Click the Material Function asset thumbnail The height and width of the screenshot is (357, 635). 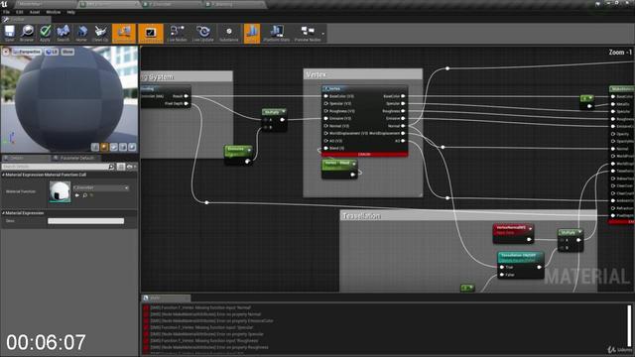pos(60,191)
